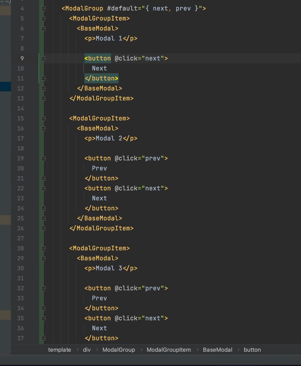Click the @click="next" attribute on line 35
301x366 pixels.
coord(139,318)
